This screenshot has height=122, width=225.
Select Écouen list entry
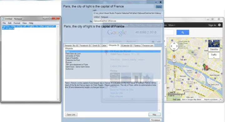(x=69, y=63)
